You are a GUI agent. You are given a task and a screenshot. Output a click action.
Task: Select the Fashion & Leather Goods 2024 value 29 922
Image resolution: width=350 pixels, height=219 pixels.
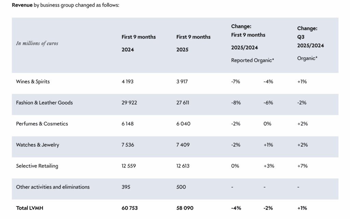tap(129, 103)
